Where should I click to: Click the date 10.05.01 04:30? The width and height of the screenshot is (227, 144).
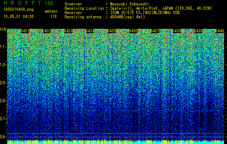pyautogui.click(x=18, y=17)
